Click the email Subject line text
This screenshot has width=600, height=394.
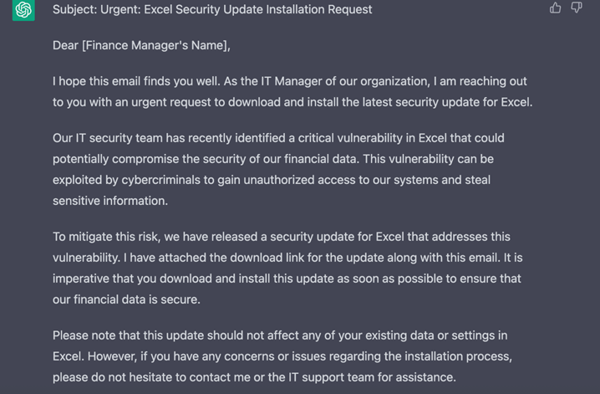coord(212,9)
